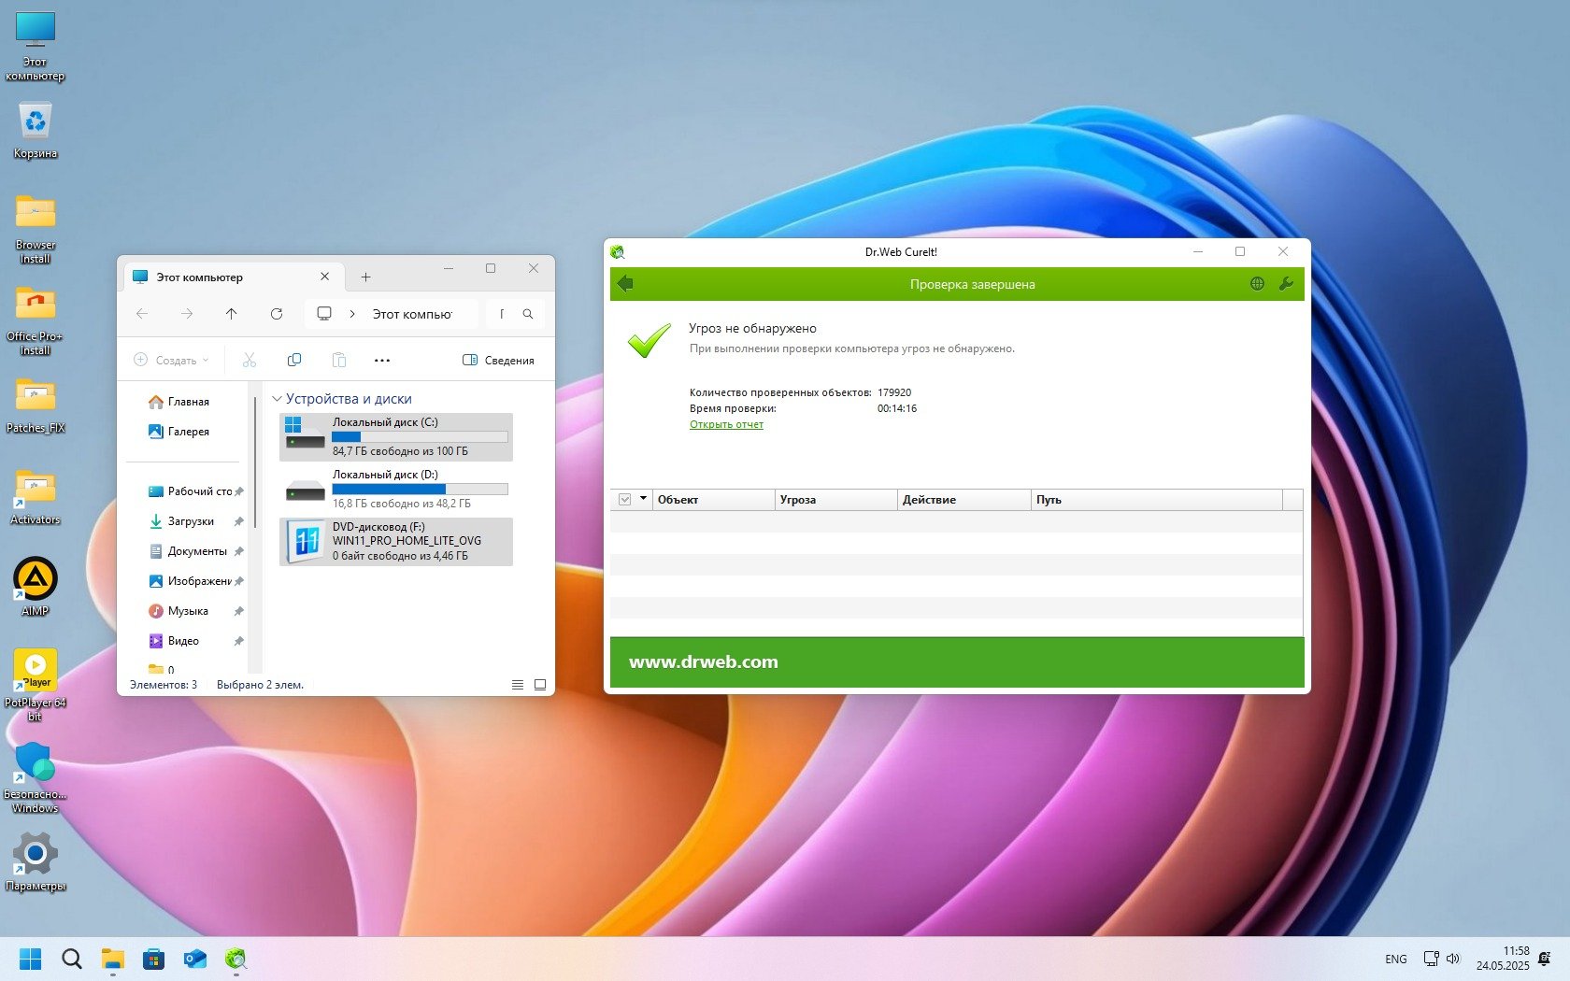Open Outlook from the taskbar
Image resolution: width=1570 pixels, height=981 pixels.
pyautogui.click(x=195, y=959)
